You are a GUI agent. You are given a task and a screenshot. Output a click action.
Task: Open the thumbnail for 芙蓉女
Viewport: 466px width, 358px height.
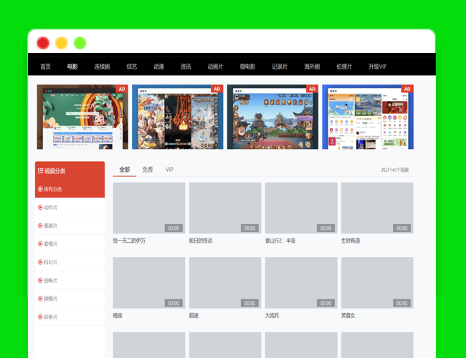point(377,283)
